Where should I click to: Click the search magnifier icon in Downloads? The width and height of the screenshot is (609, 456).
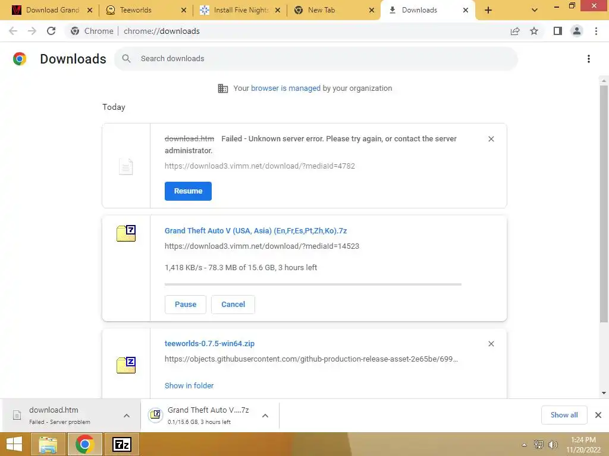126,59
